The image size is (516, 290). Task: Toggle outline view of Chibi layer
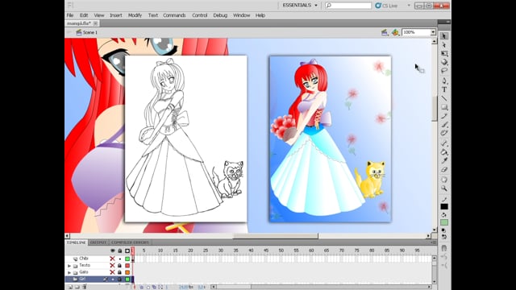point(127,259)
